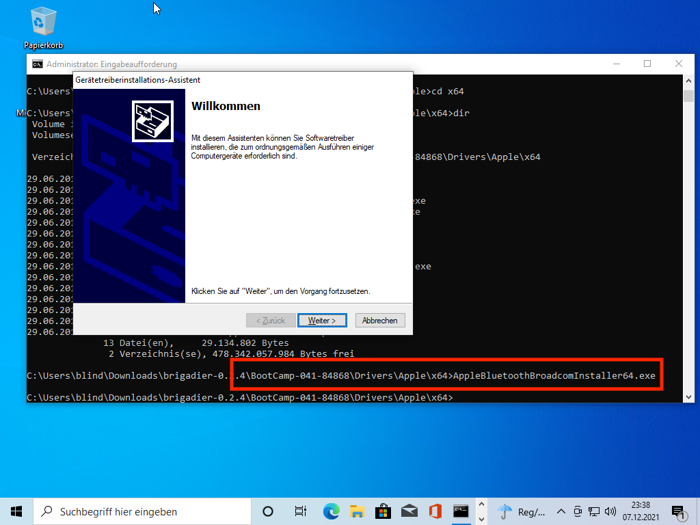Close the Eingabeaufforderung window
Viewport: 700px width, 525px height.
pyautogui.click(x=679, y=64)
